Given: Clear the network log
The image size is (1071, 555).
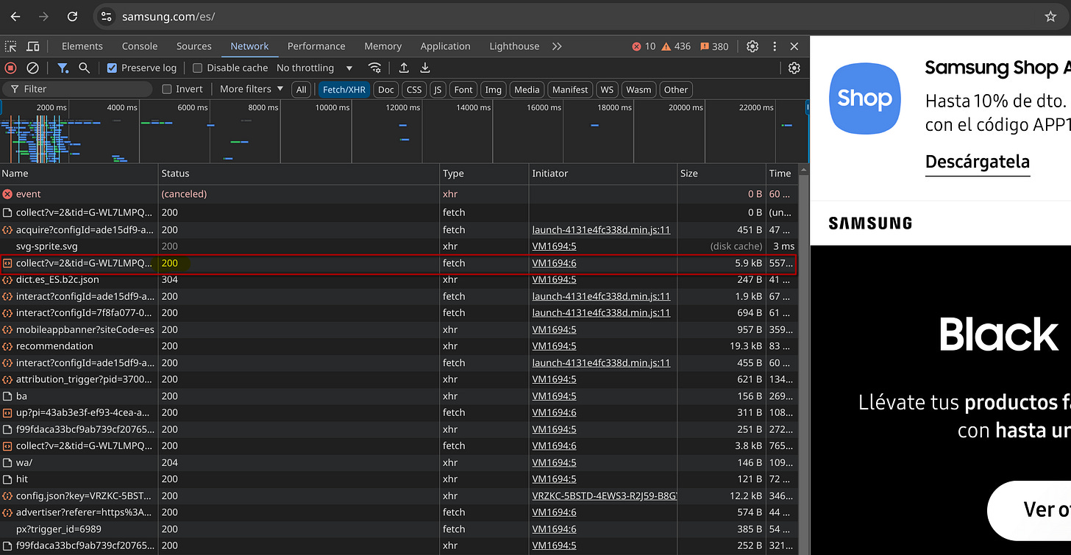Looking at the screenshot, I should coord(32,68).
